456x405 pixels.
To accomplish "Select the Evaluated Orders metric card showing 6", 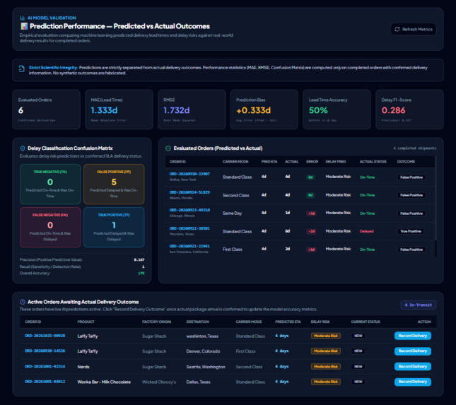I will point(46,110).
